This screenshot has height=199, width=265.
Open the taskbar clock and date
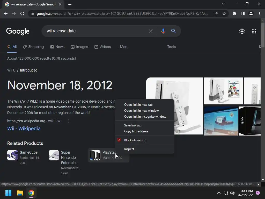click(x=245, y=193)
